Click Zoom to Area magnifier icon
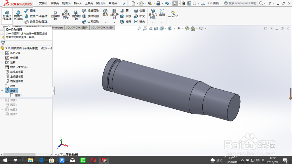Viewport: 292px width, 164px height. pyautogui.click(x=145, y=29)
